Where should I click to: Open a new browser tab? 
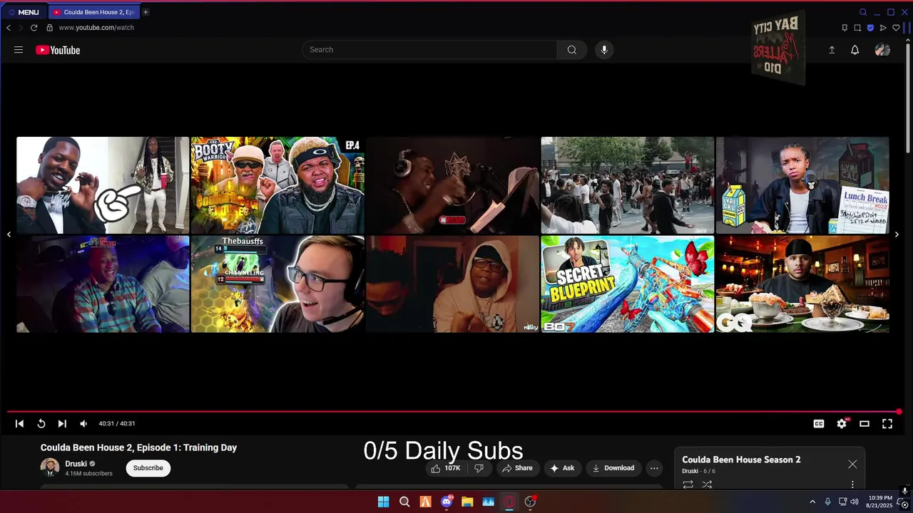tap(146, 12)
